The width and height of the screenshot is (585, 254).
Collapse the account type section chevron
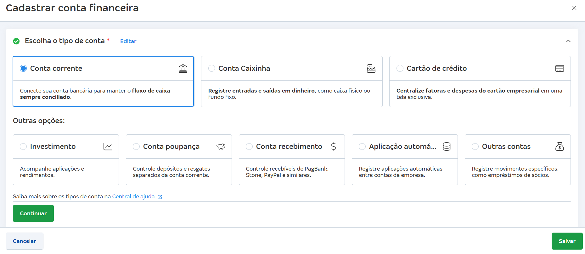pos(568,41)
